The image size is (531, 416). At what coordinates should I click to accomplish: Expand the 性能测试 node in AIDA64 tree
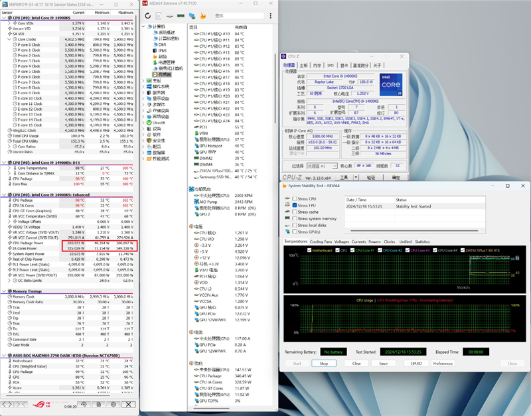coord(143,159)
